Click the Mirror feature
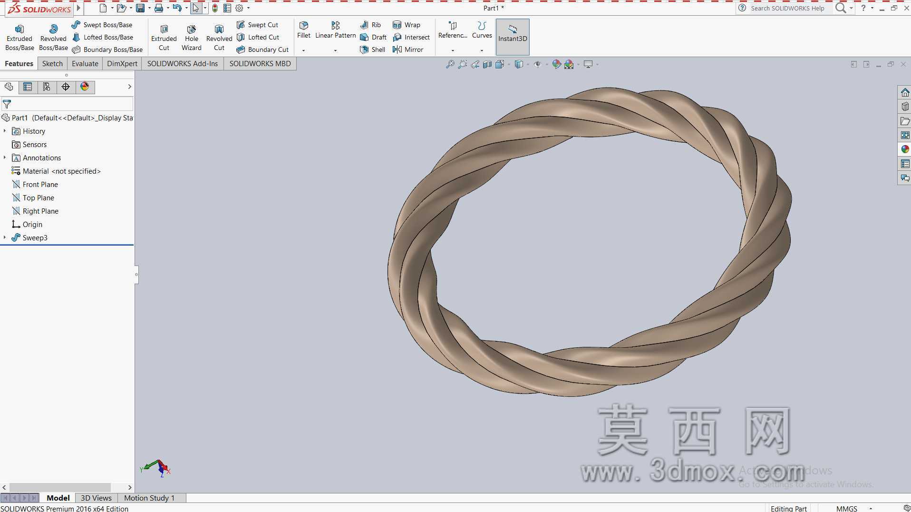Viewport: 911px width, 512px height. pyautogui.click(x=408, y=49)
